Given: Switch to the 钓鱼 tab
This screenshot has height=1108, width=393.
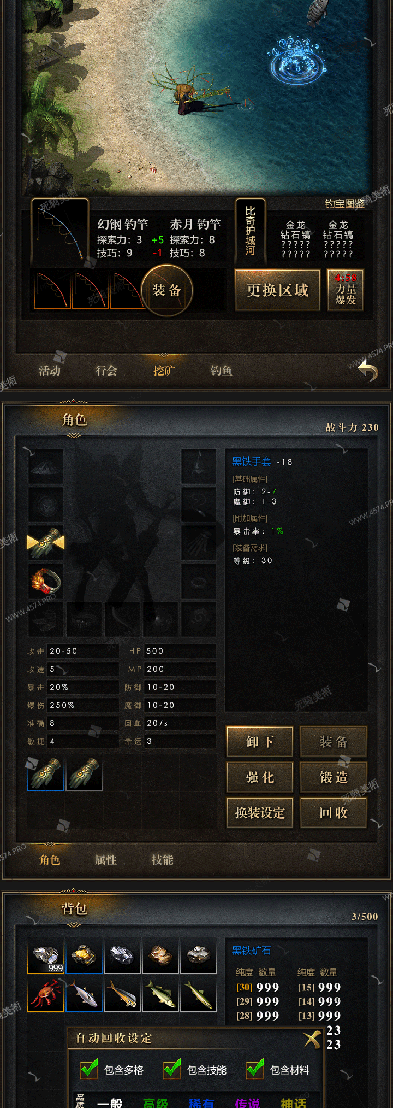Looking at the screenshot, I should 221,371.
